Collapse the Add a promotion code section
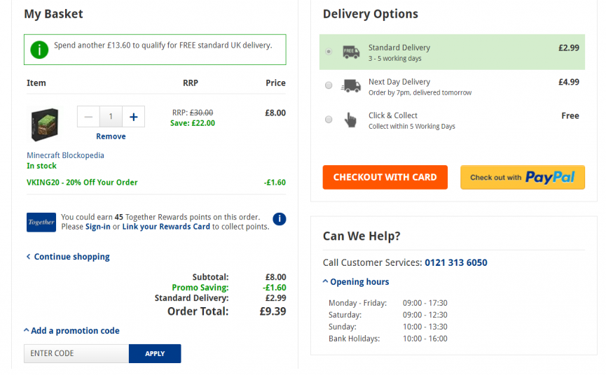The width and height of the screenshot is (606, 375). coord(71,331)
